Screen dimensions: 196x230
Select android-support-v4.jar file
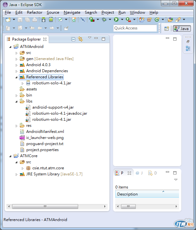[53, 107]
